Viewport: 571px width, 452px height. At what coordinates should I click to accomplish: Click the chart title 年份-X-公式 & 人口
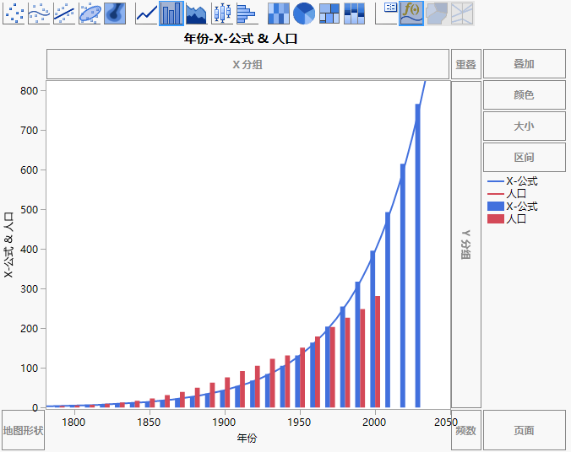241,39
